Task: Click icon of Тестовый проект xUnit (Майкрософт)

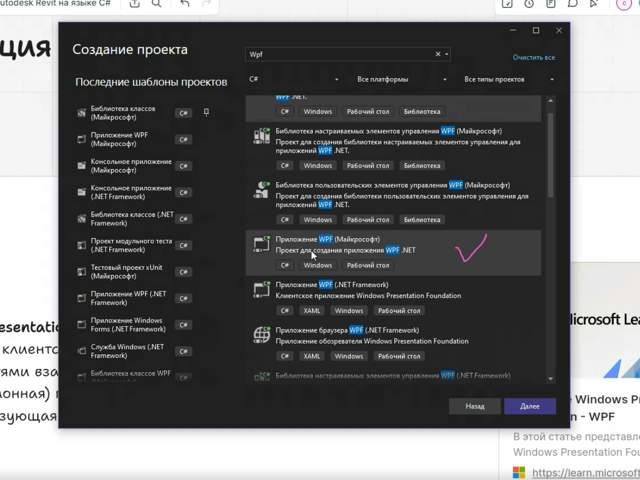Action: 82,271
